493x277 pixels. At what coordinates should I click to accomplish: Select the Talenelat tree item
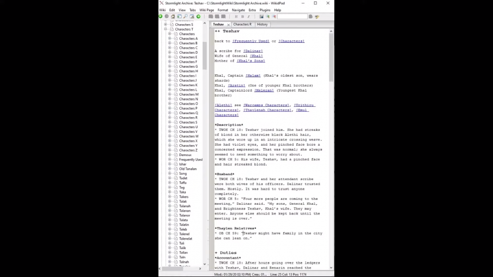coord(185,239)
